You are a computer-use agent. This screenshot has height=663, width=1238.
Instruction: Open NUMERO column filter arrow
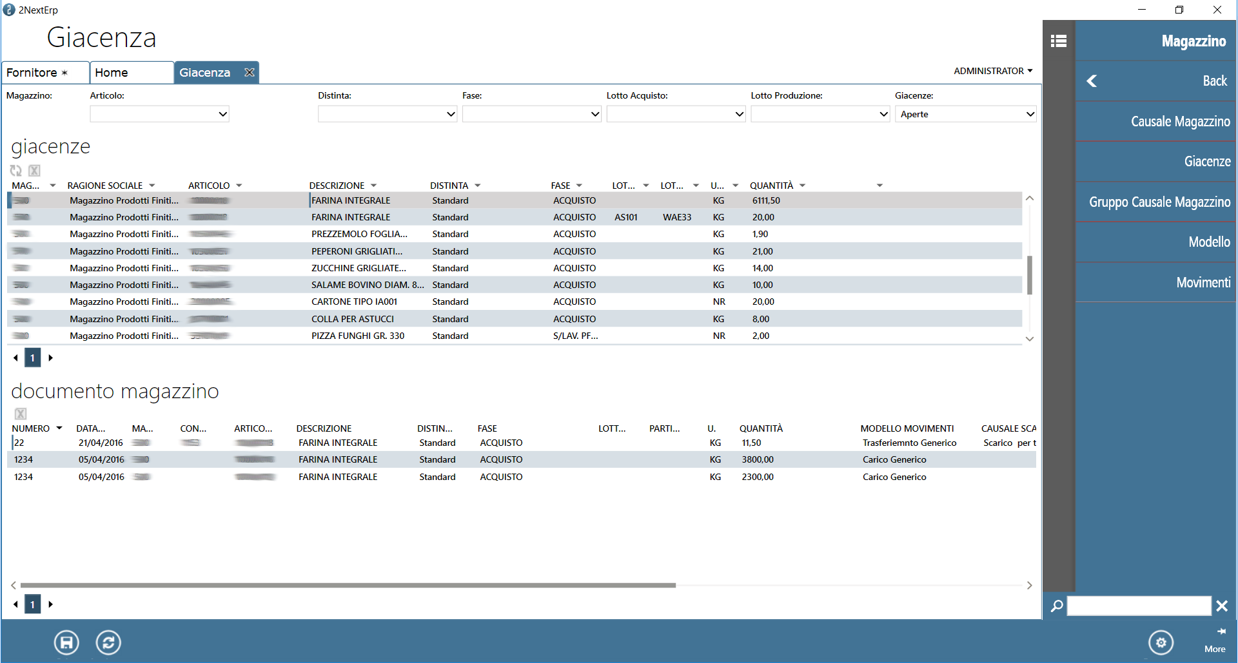click(x=59, y=428)
